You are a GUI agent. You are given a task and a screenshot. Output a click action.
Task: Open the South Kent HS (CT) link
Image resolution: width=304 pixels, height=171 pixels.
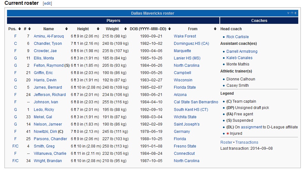click(x=191, y=110)
